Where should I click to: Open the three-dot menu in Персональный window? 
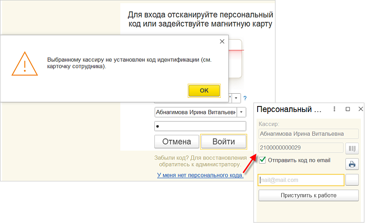[335, 109]
